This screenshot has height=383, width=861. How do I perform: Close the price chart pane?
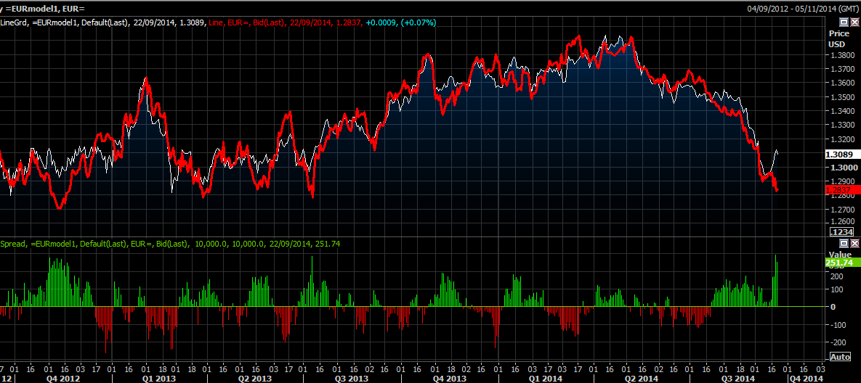point(854,22)
